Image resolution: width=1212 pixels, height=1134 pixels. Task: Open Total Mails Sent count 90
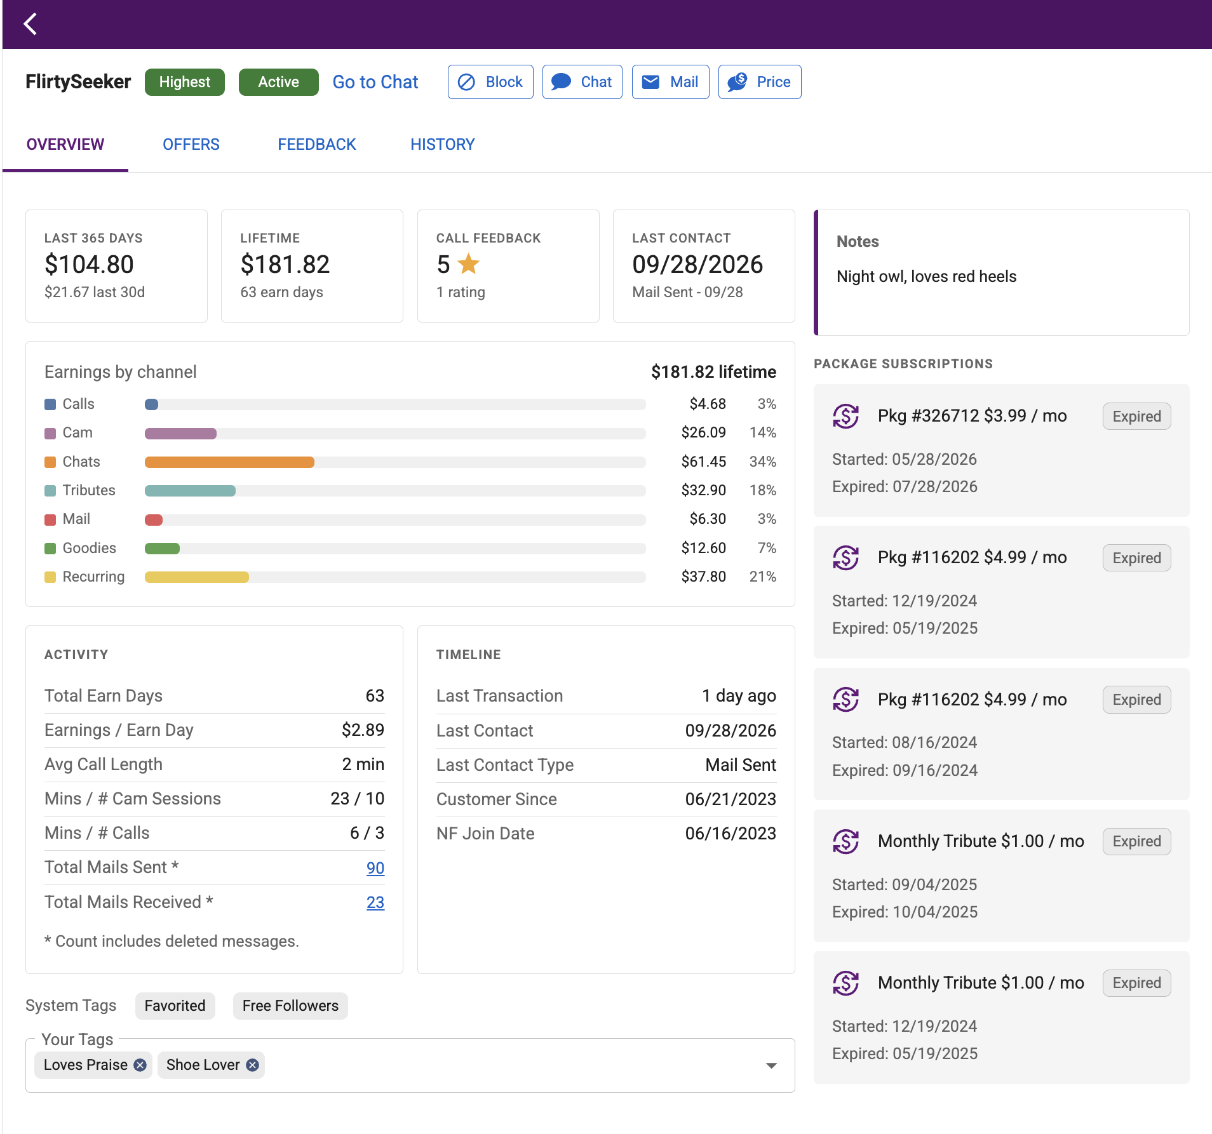coord(375,868)
